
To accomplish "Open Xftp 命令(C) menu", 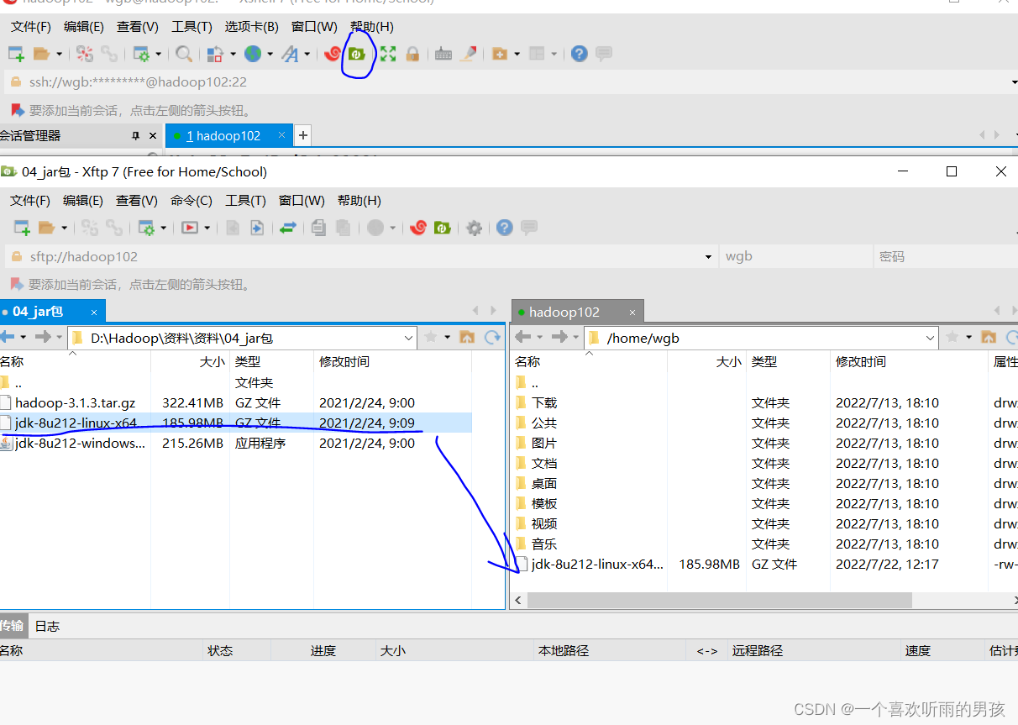I will [x=192, y=200].
